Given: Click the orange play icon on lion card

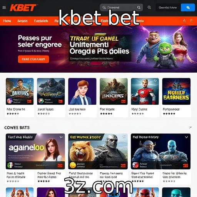Looking at the screenshot, I should (123, 165).
